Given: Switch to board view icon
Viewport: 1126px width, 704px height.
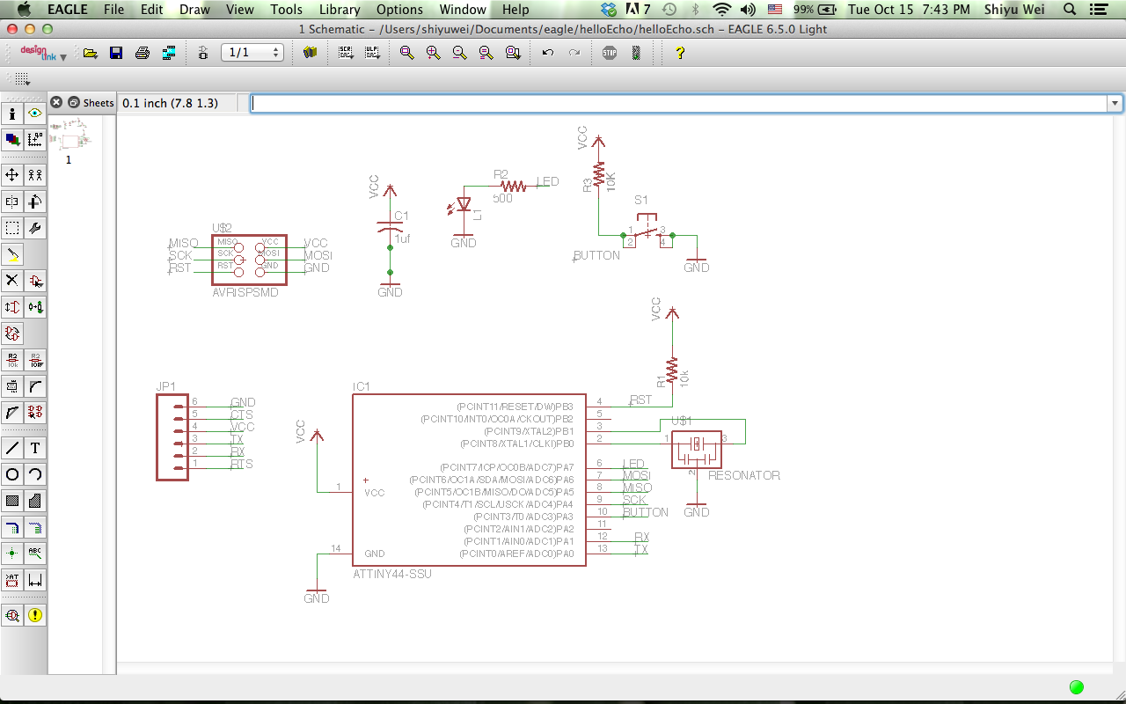Looking at the screenshot, I should (x=203, y=53).
